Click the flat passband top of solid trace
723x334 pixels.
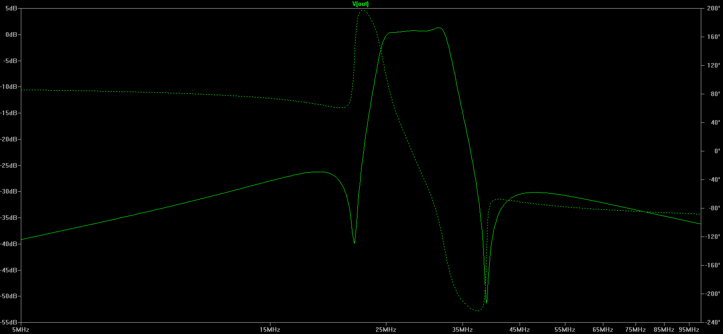click(412, 31)
